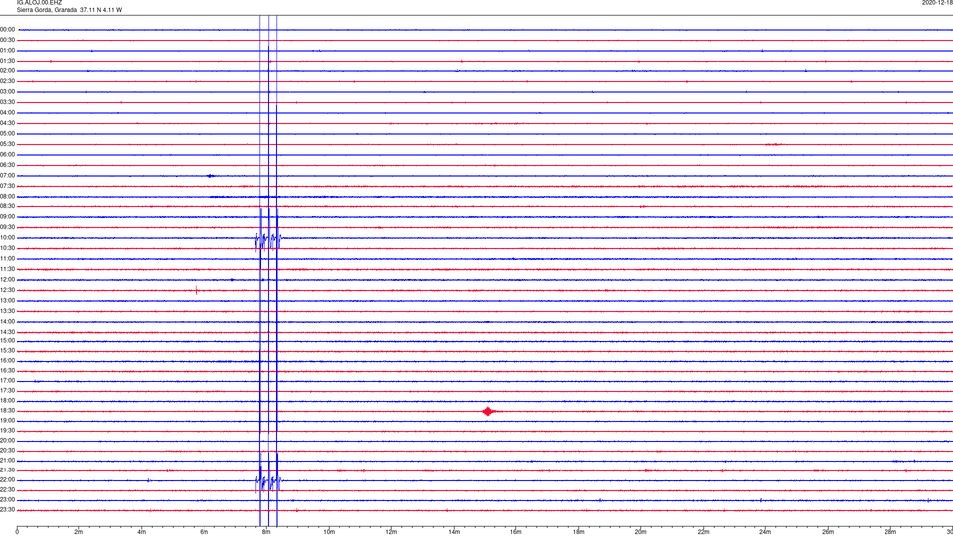Click the 6m axis tick label
953x536 pixels.
pyautogui.click(x=204, y=532)
